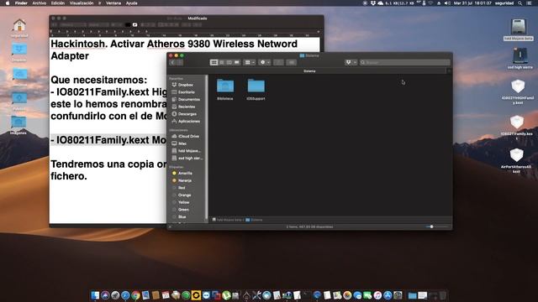
Task: Open Google Chrome from the Dock
Action: [x=135, y=295]
